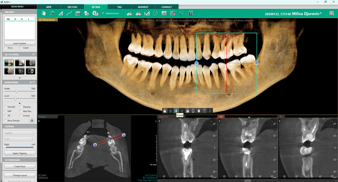Reset Windowing with its refresh icon

point(34,82)
